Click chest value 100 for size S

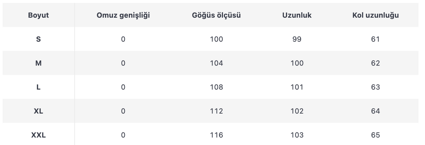tap(216, 39)
